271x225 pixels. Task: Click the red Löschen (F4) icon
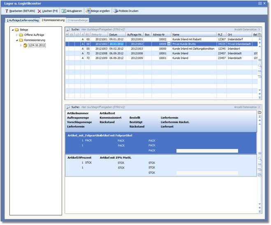point(39,11)
